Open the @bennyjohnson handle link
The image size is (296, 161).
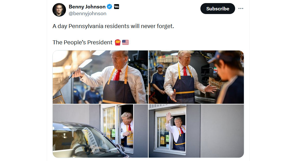[x=87, y=13]
